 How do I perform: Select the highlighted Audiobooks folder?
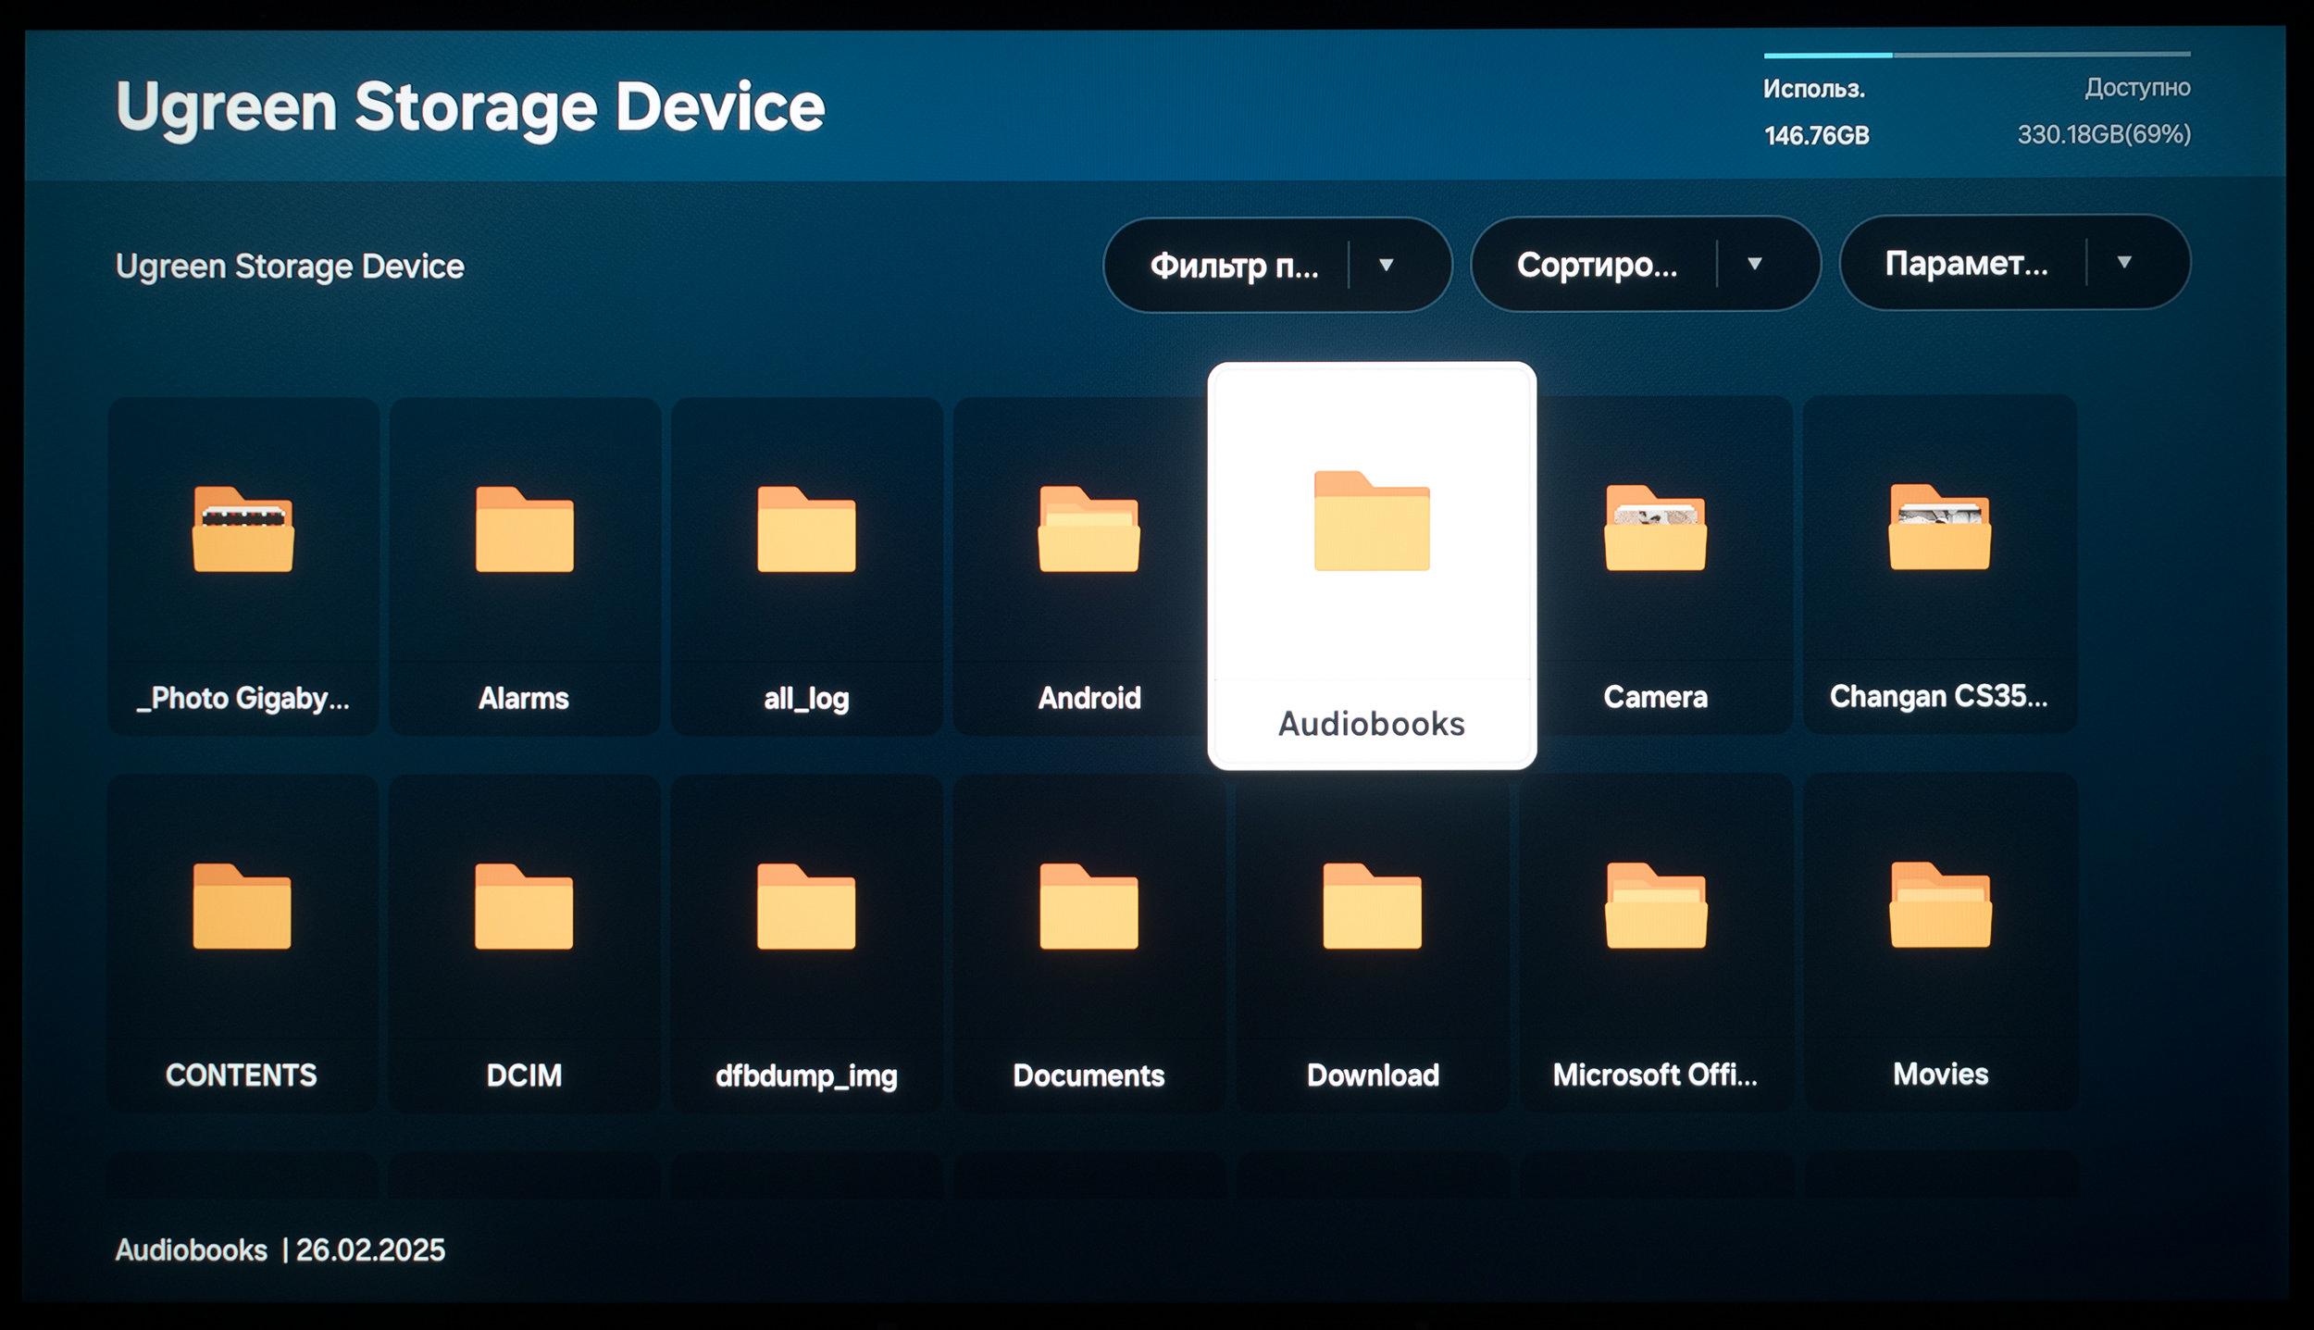point(1372,566)
